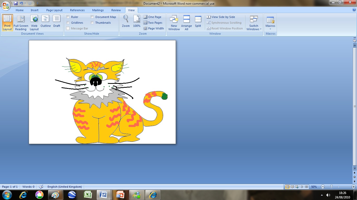Enable the Ruler checkbox

(68, 17)
